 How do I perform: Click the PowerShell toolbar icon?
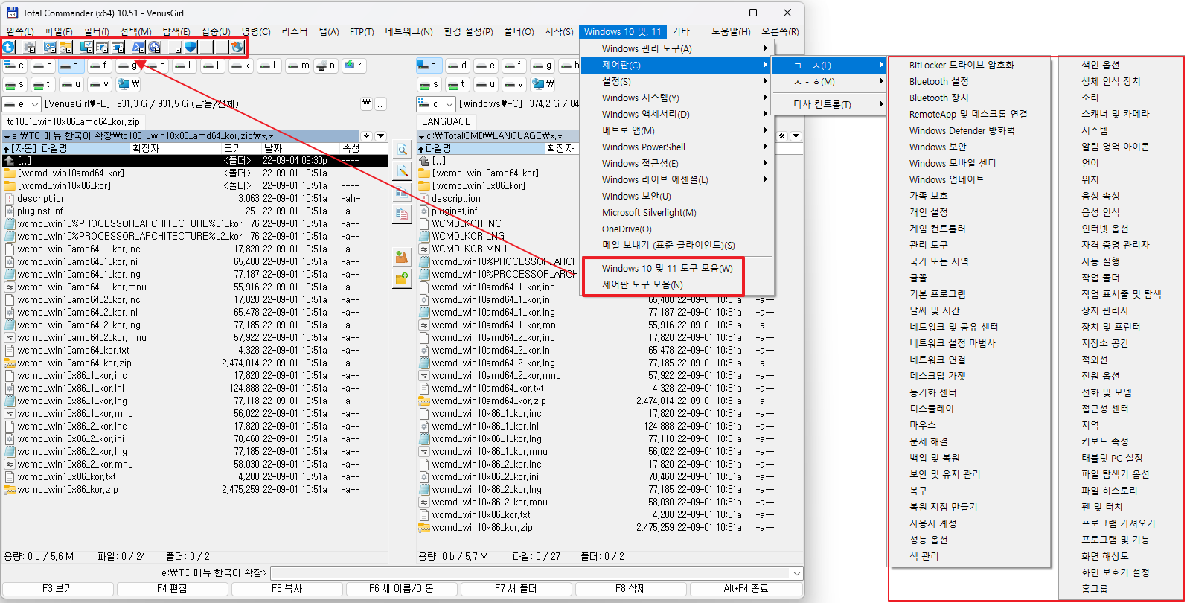[138, 47]
